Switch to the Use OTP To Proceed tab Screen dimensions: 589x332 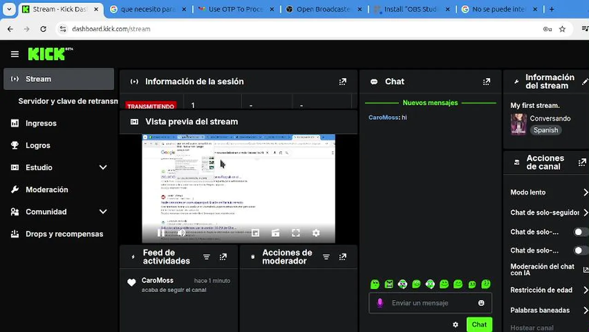235,9
